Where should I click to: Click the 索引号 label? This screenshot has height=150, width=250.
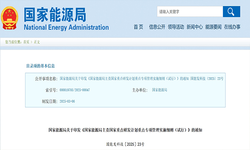pos(51,90)
